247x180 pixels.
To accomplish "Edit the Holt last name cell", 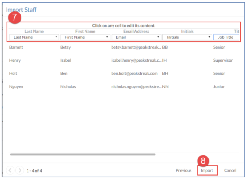I will click(x=13, y=73).
